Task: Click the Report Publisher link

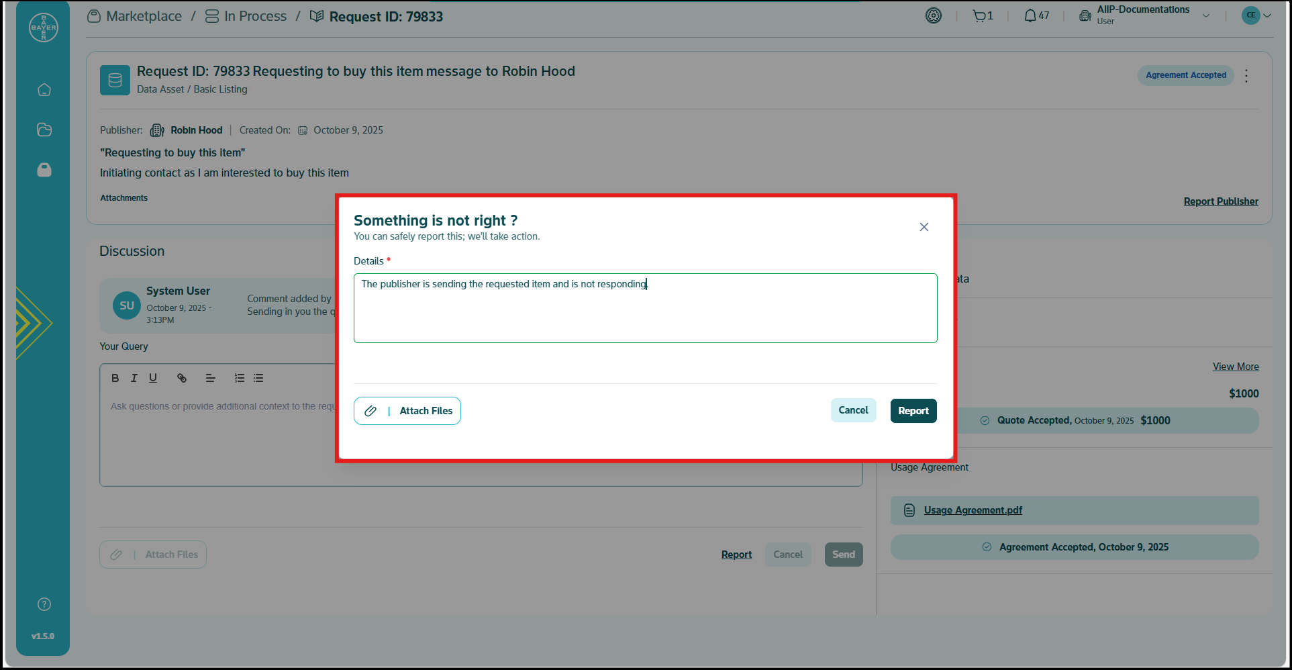Action: [x=1220, y=201]
